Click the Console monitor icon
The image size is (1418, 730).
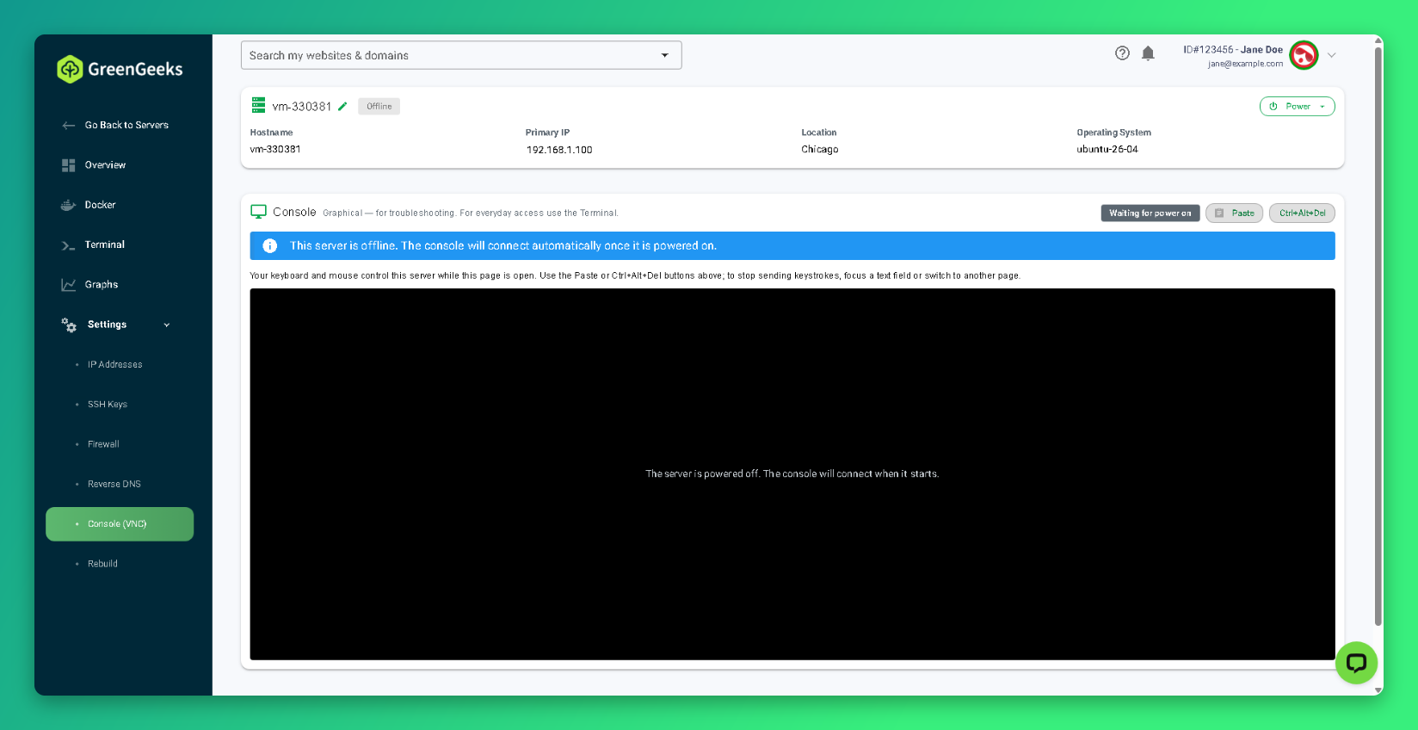258,212
